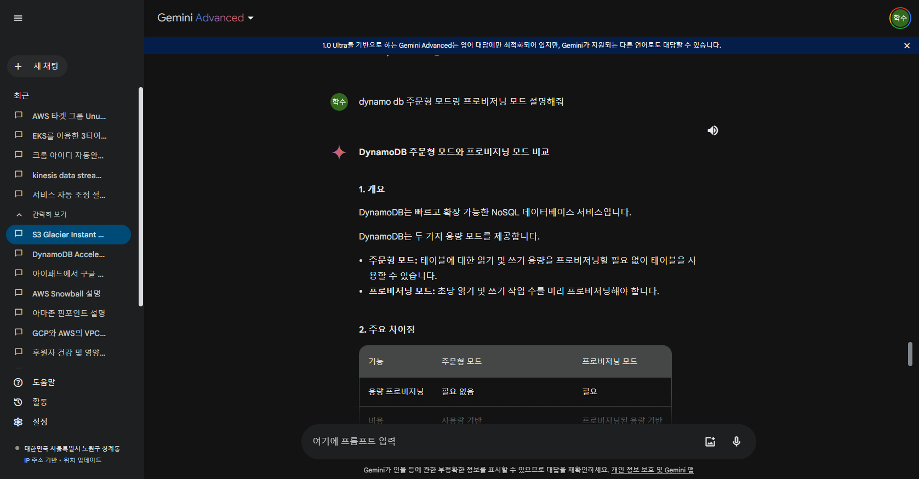Click the '1. 개요' section heading
Screen dimensions: 919x479
click(x=372, y=190)
